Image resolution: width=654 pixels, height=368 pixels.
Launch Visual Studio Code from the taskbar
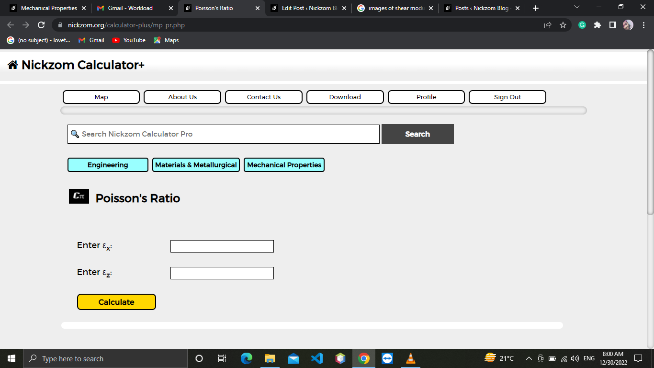(x=316, y=358)
